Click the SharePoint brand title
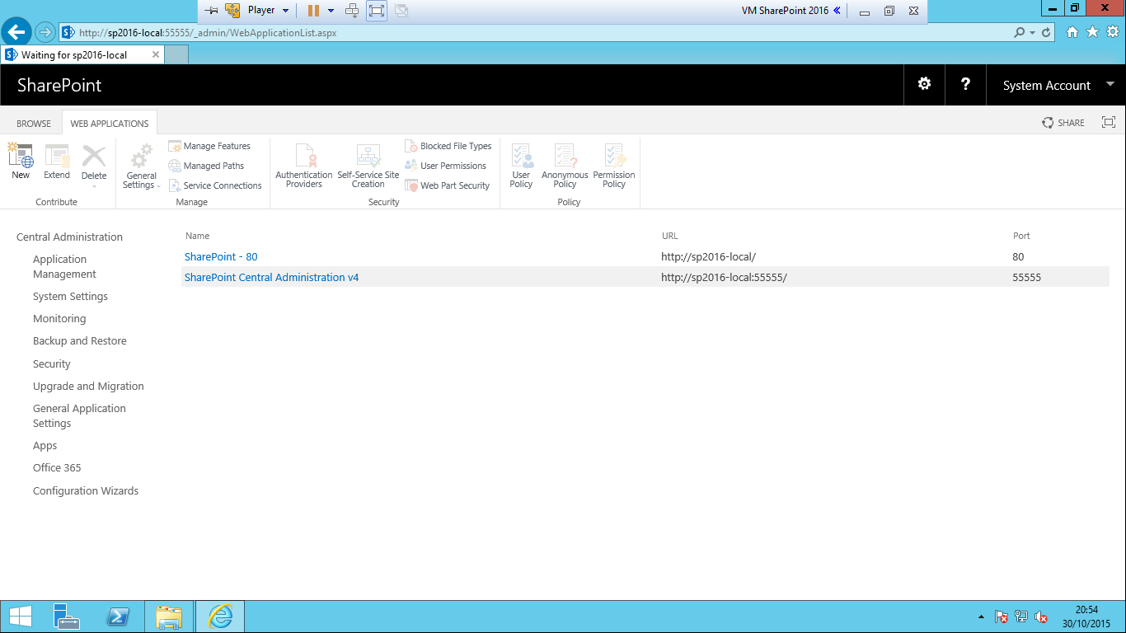 pyautogui.click(x=59, y=85)
